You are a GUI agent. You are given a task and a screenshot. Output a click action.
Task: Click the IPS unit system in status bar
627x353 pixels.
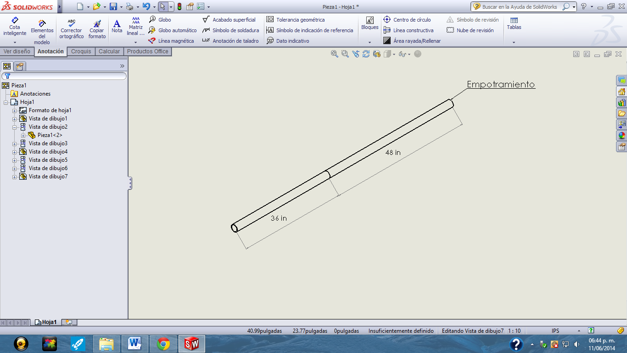point(555,331)
